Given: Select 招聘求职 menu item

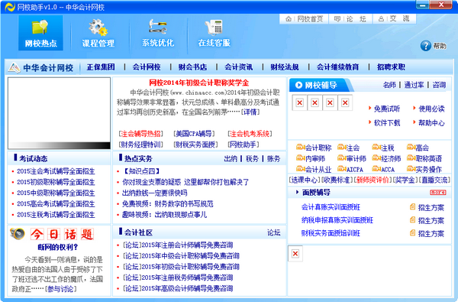Looking at the screenshot, I should tap(391, 67).
